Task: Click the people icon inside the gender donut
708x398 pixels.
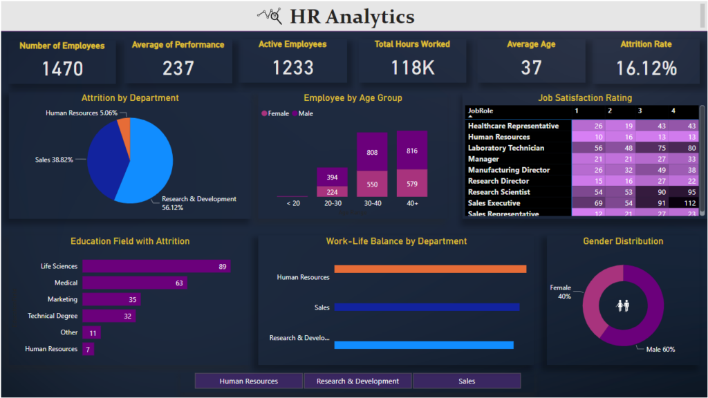Action: point(622,305)
